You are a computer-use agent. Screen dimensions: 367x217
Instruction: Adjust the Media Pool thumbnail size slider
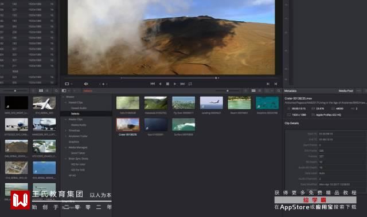[228, 90]
